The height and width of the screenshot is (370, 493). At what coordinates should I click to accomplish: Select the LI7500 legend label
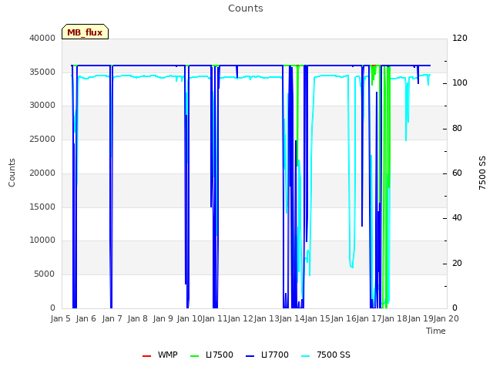click(220, 355)
